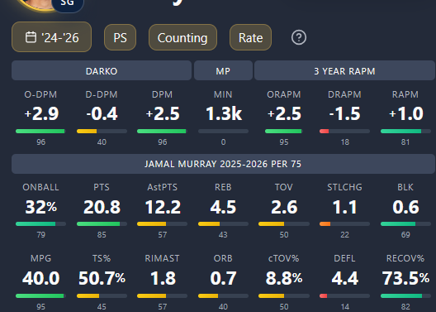Image resolution: width=436 pixels, height=312 pixels.
Task: Click the O-DPM percentile bar
Action: pyautogui.click(x=41, y=132)
